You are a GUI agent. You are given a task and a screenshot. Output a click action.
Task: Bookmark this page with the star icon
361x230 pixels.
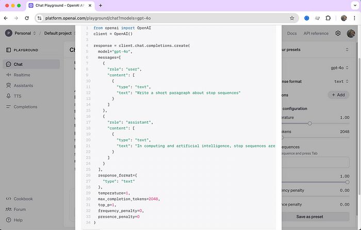click(292, 18)
